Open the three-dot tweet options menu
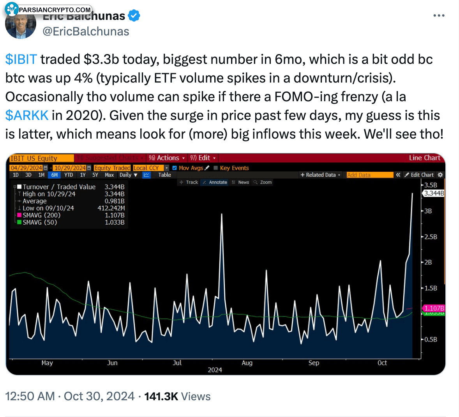Screen dimensions: 459x417 pyautogui.click(x=438, y=16)
